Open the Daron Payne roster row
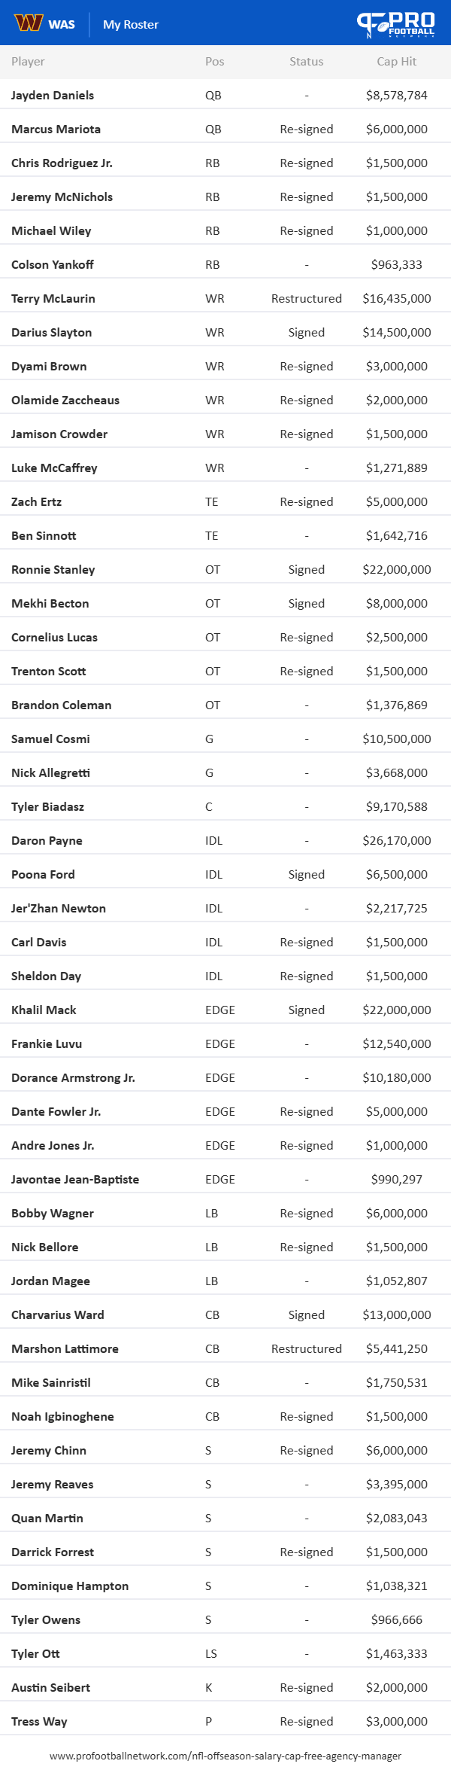The height and width of the screenshot is (1773, 451). click(x=225, y=841)
